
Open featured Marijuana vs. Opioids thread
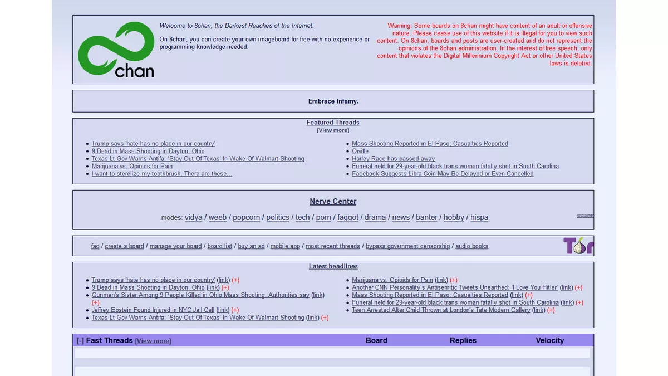tap(132, 167)
